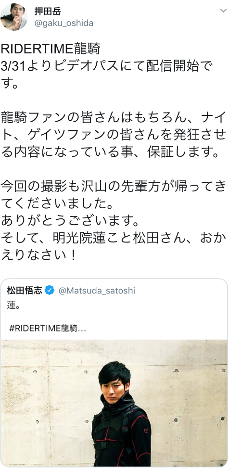228x468 pixels.
Task: Select the RIDERTIME龍騎 title line of tweet
Action: pyautogui.click(x=51, y=49)
